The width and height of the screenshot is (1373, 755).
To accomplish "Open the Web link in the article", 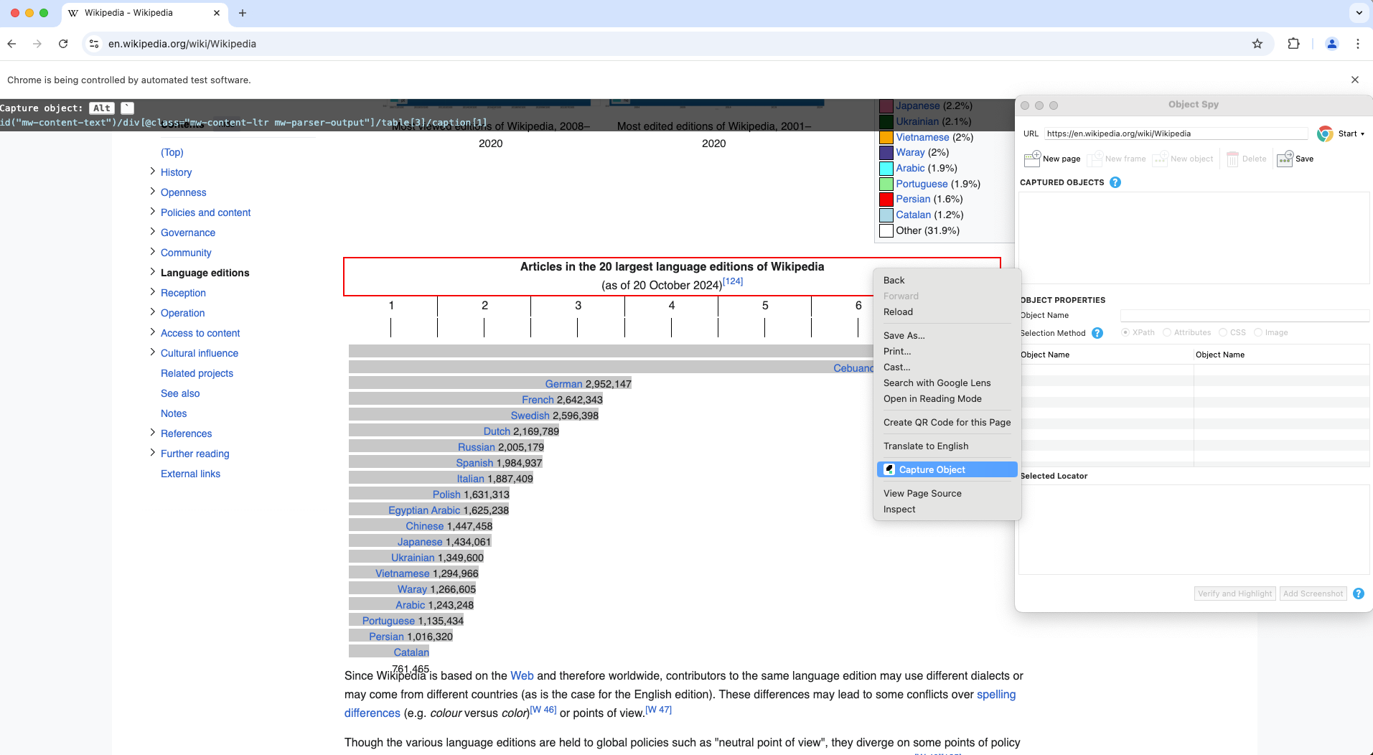I will click(x=522, y=675).
